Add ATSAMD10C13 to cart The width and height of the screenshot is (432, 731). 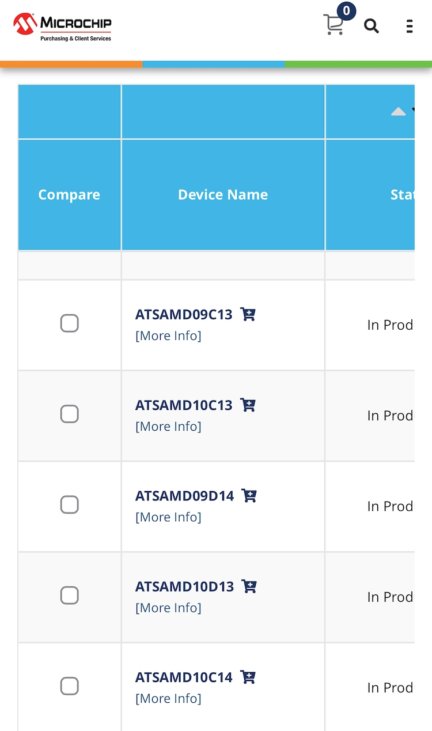tap(248, 405)
